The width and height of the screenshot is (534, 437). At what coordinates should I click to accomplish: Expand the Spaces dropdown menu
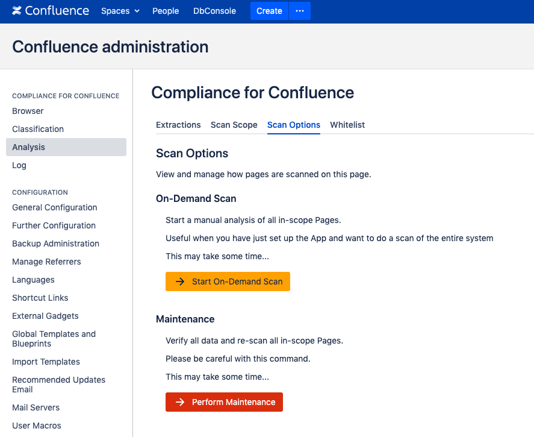tap(120, 11)
